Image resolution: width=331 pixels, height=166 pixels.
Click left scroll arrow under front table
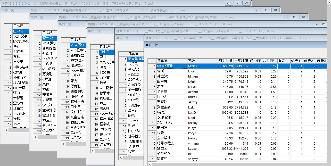point(150,164)
